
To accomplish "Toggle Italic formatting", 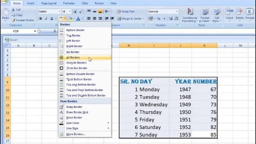I will pyautogui.click(x=46, y=19).
